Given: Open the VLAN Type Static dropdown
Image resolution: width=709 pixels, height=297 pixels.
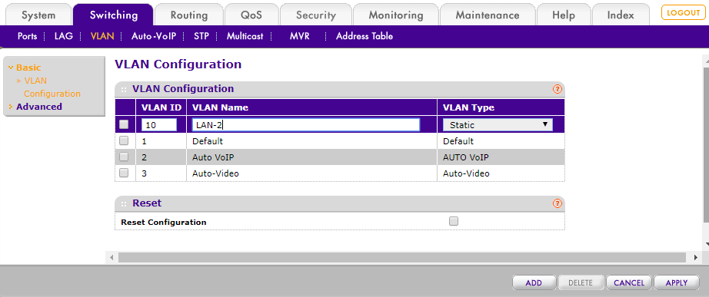Looking at the screenshot, I should tap(498, 124).
